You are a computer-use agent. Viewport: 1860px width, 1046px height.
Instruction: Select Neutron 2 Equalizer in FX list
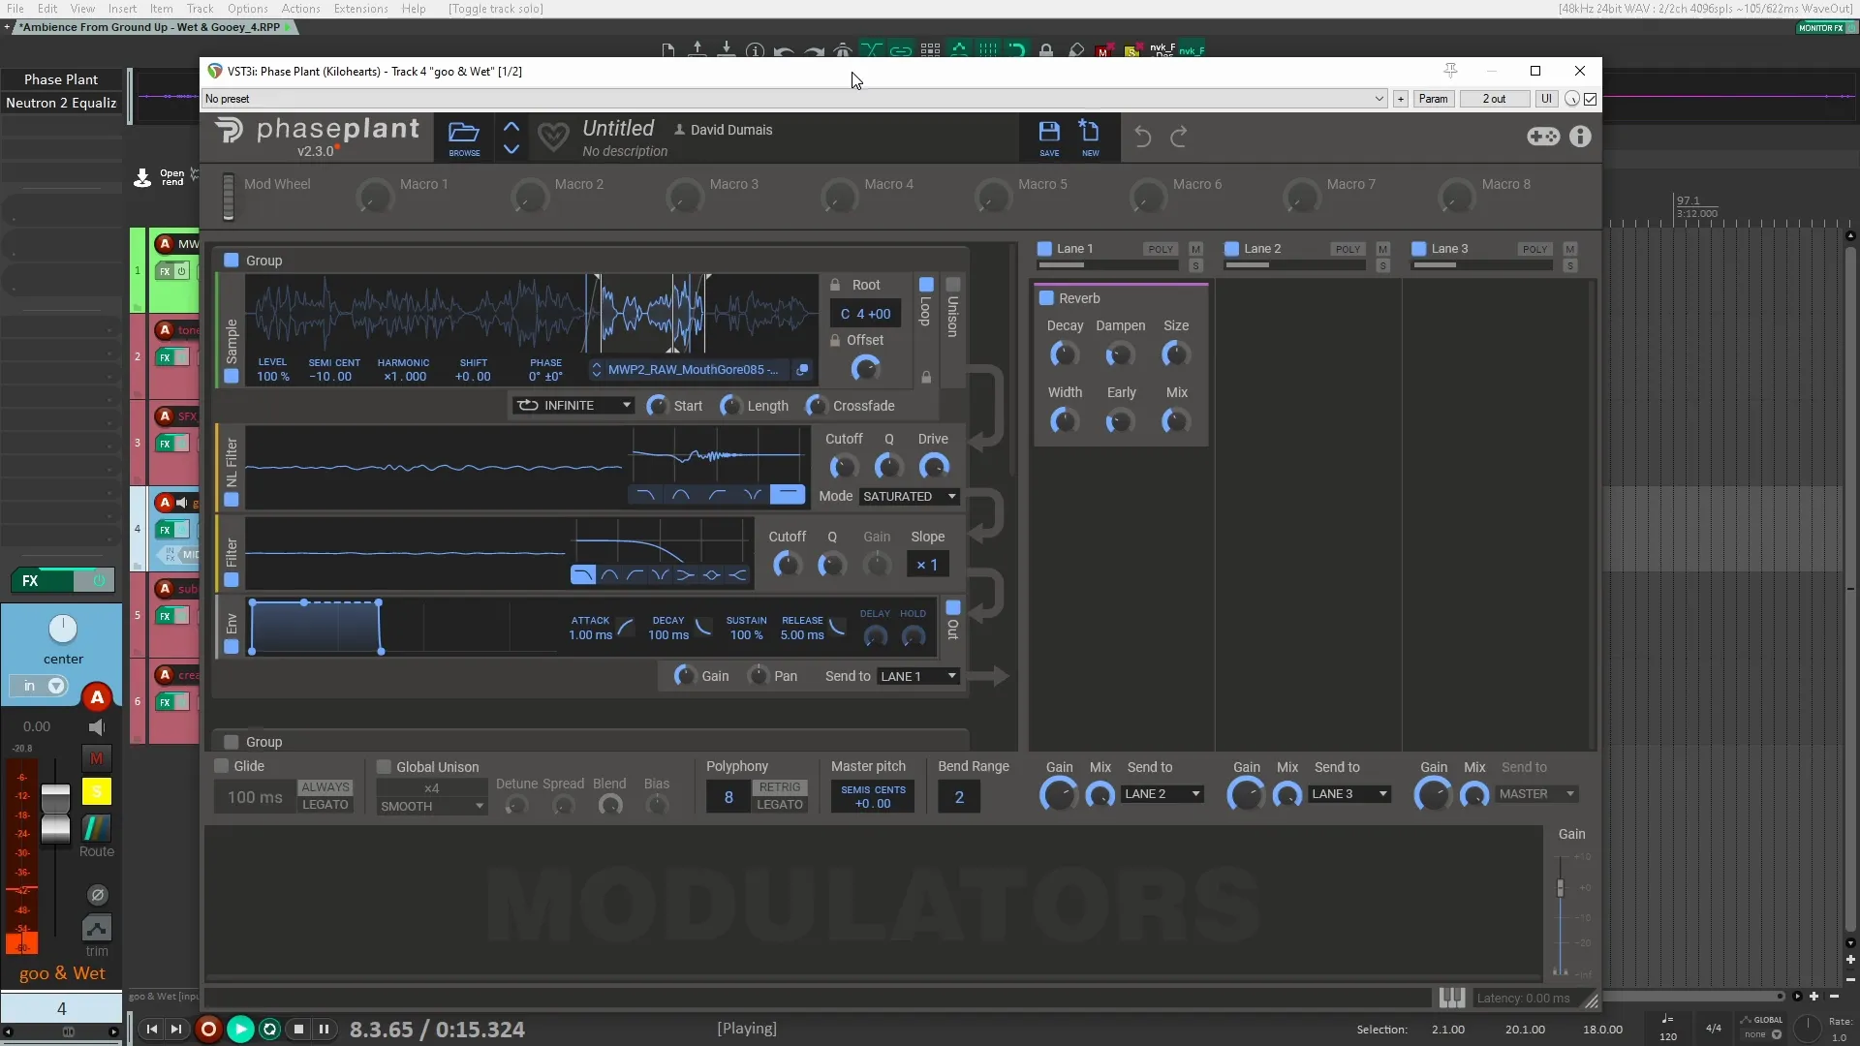coord(61,103)
